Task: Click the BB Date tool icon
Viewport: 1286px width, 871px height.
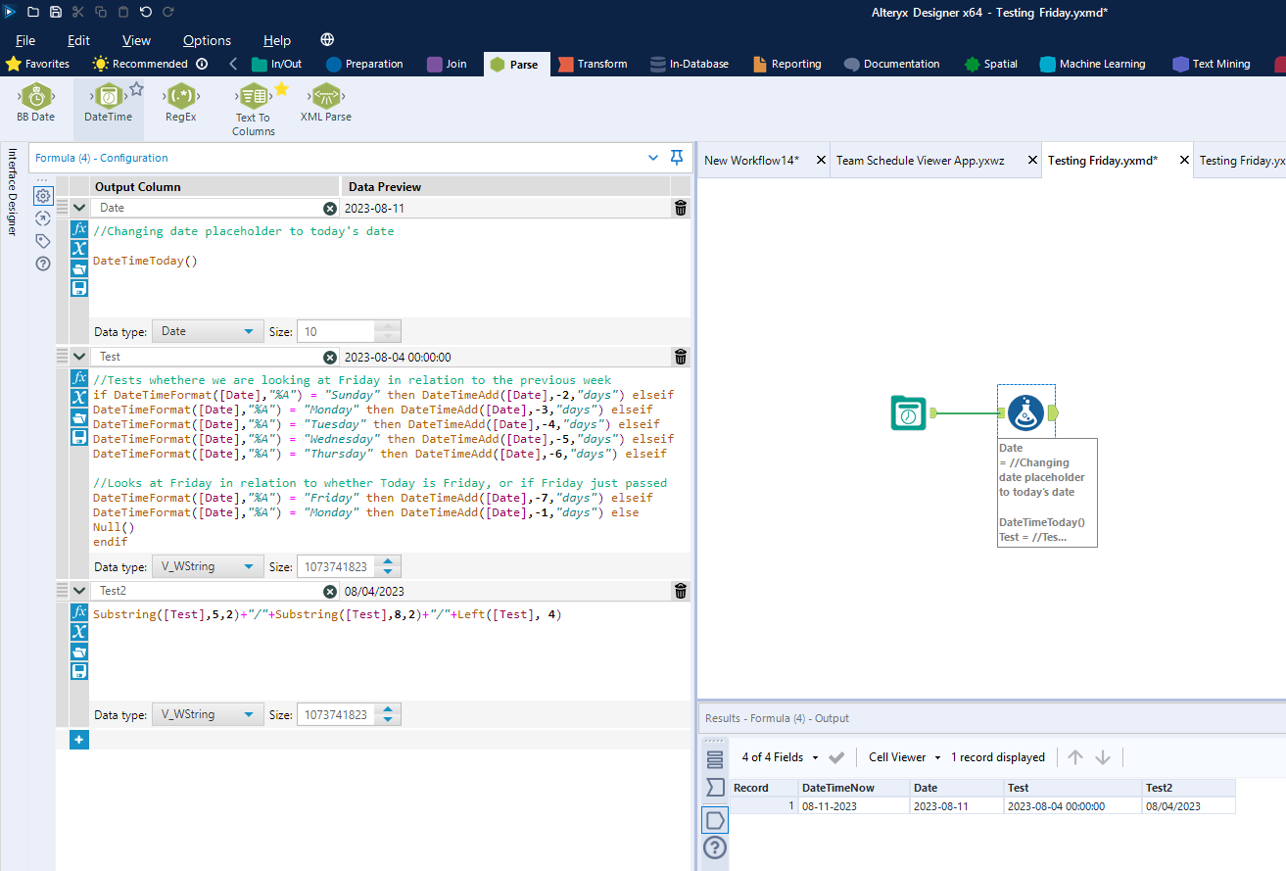Action: click(36, 96)
